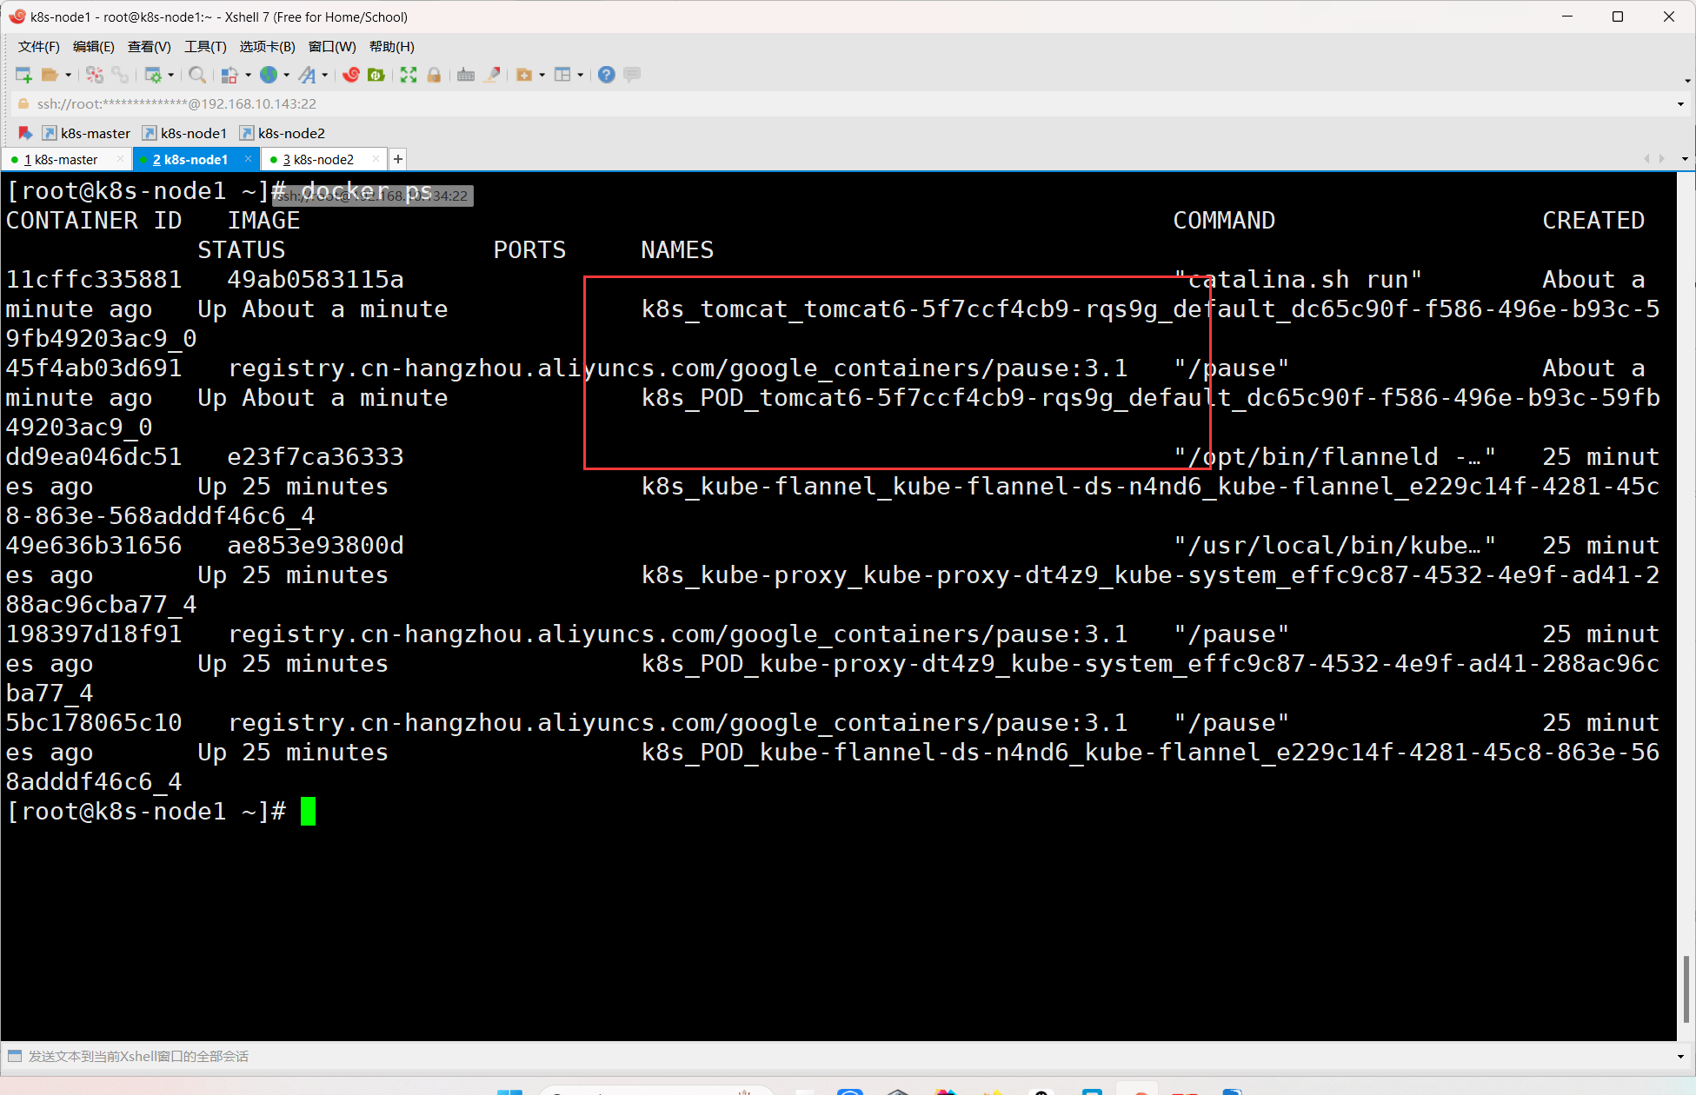Open the address bar history dropdown

[1680, 103]
